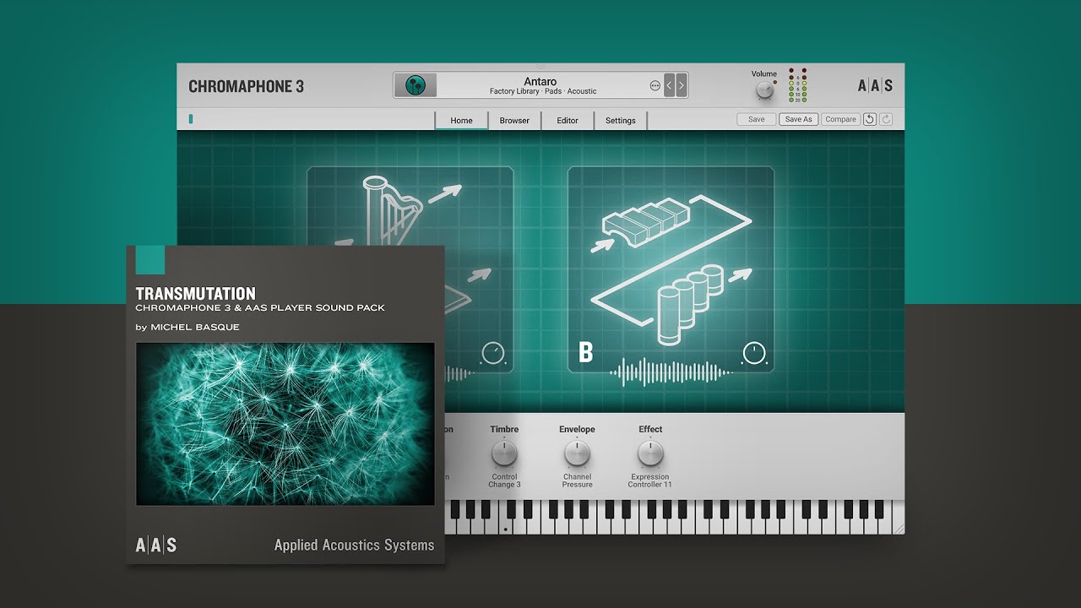Click "Applied Acoustics Systems" text
Viewport: 1081px width, 608px height.
coord(354,546)
